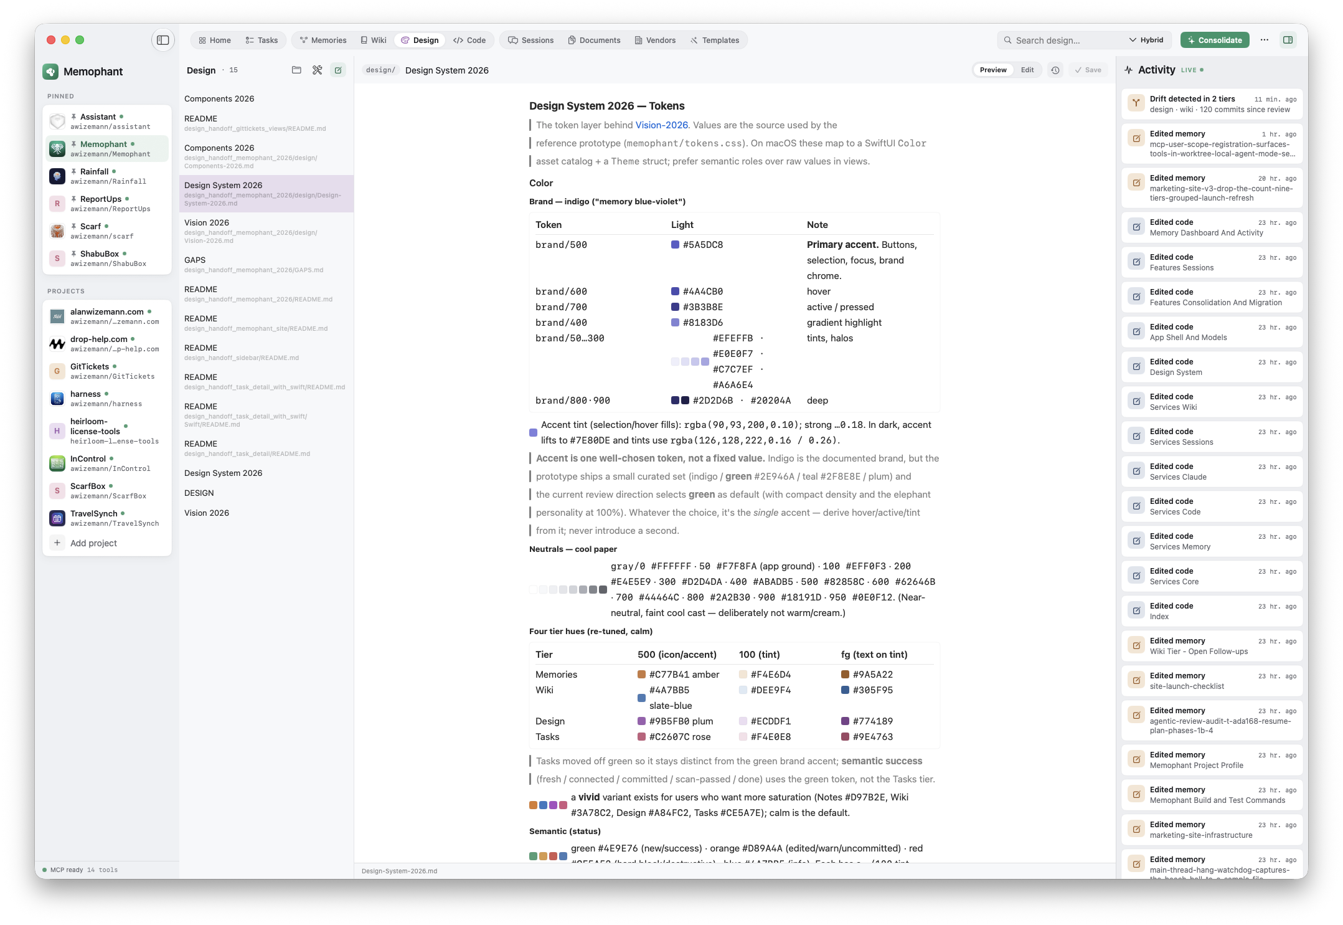Click the Scarf project avatar
Screen dimensions: 1343x925
point(57,231)
